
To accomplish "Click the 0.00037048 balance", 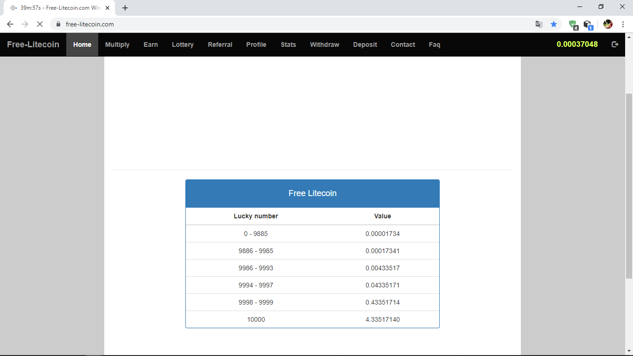I will coord(577,44).
